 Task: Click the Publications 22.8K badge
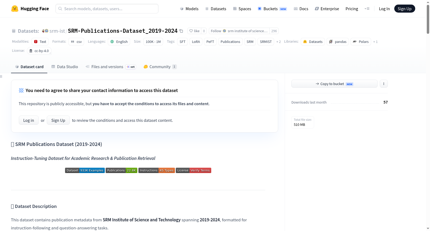point(121,170)
